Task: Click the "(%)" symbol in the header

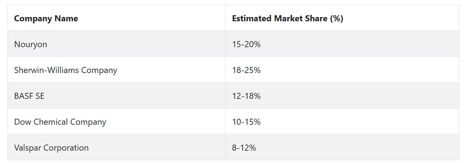Action: point(337,18)
